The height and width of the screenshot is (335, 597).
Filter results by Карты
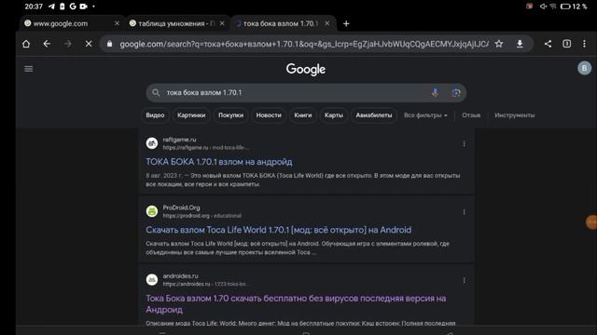[334, 115]
